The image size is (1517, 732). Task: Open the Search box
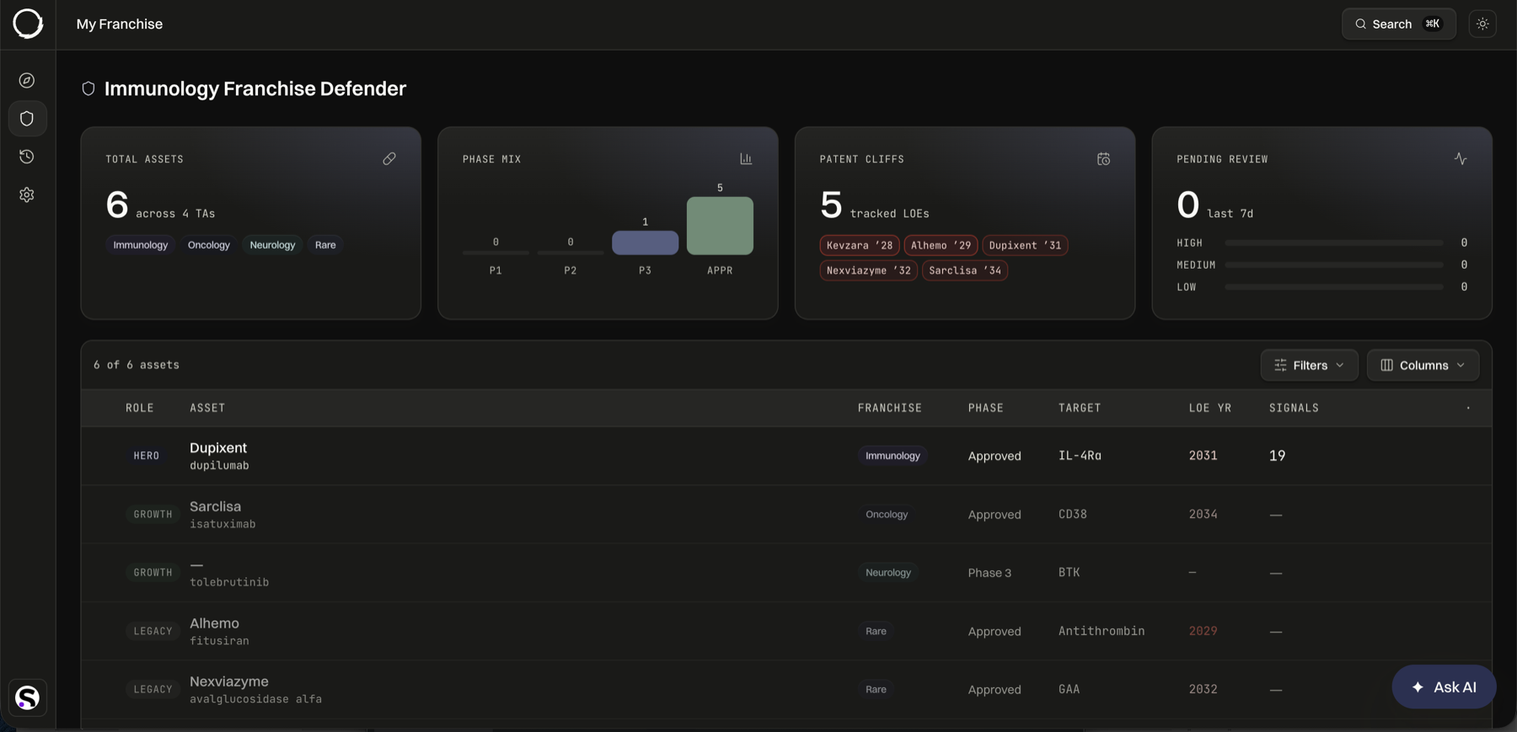[1398, 24]
